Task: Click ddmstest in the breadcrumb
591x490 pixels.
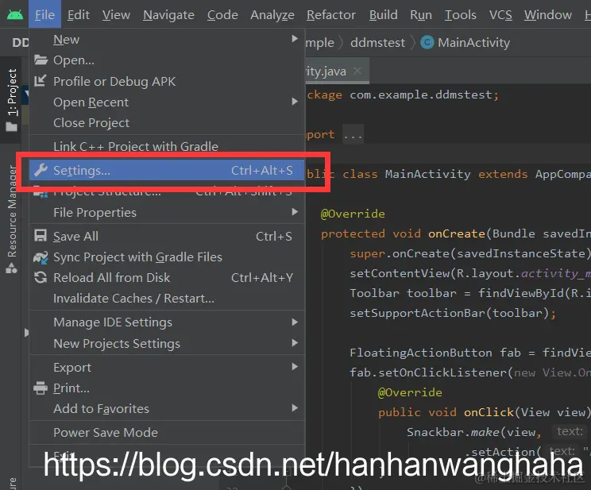Action: pos(377,43)
